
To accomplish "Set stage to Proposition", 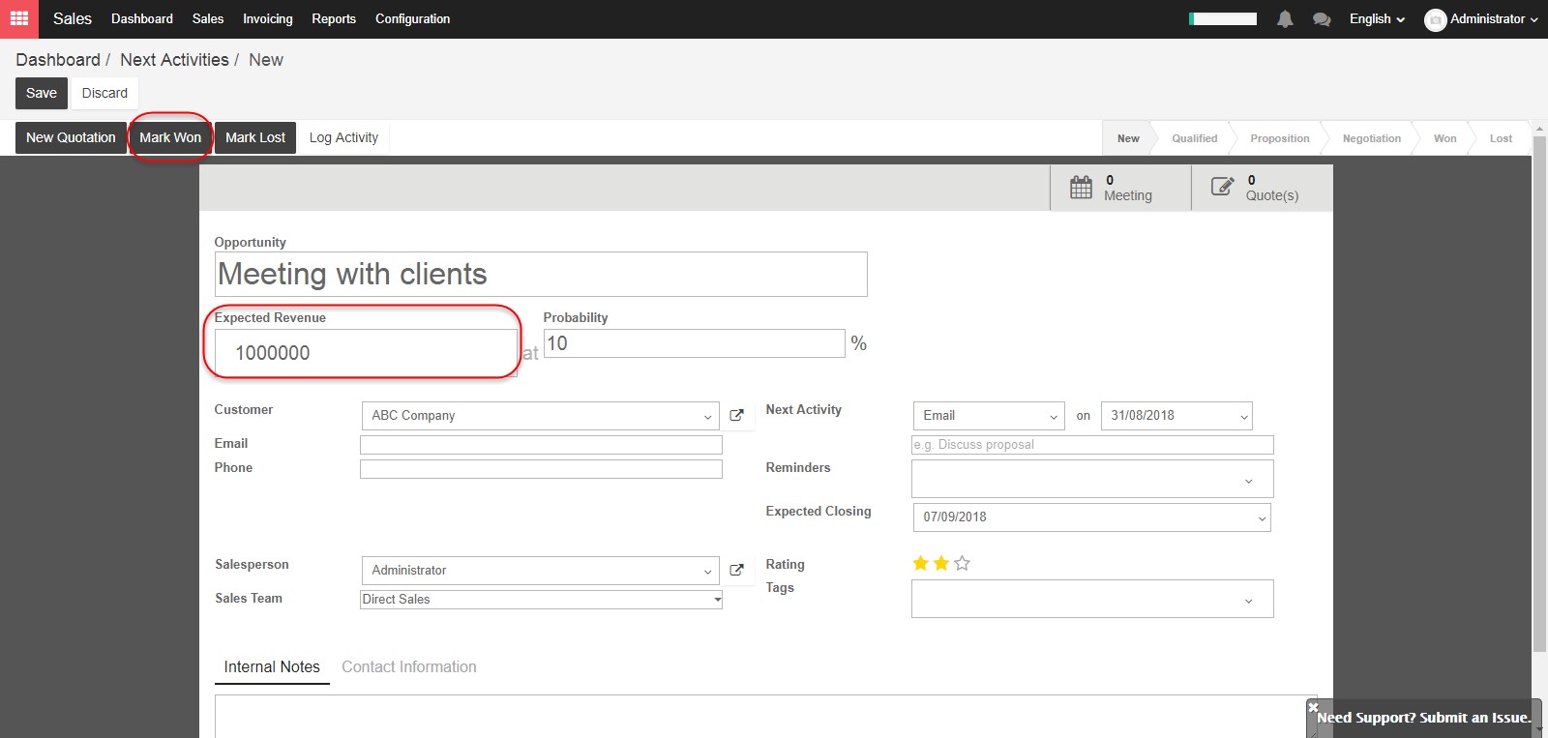I will coord(1280,138).
